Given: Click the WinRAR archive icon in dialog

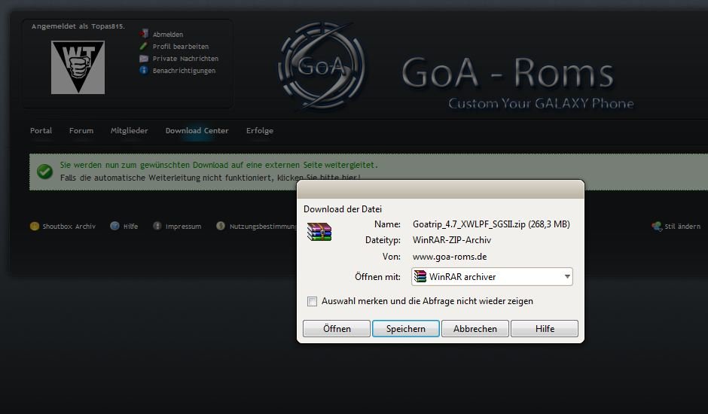Looking at the screenshot, I should click(x=319, y=232).
